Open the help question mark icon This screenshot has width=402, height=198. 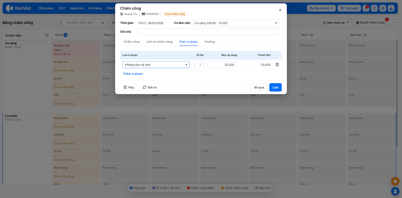(x=374, y=8)
